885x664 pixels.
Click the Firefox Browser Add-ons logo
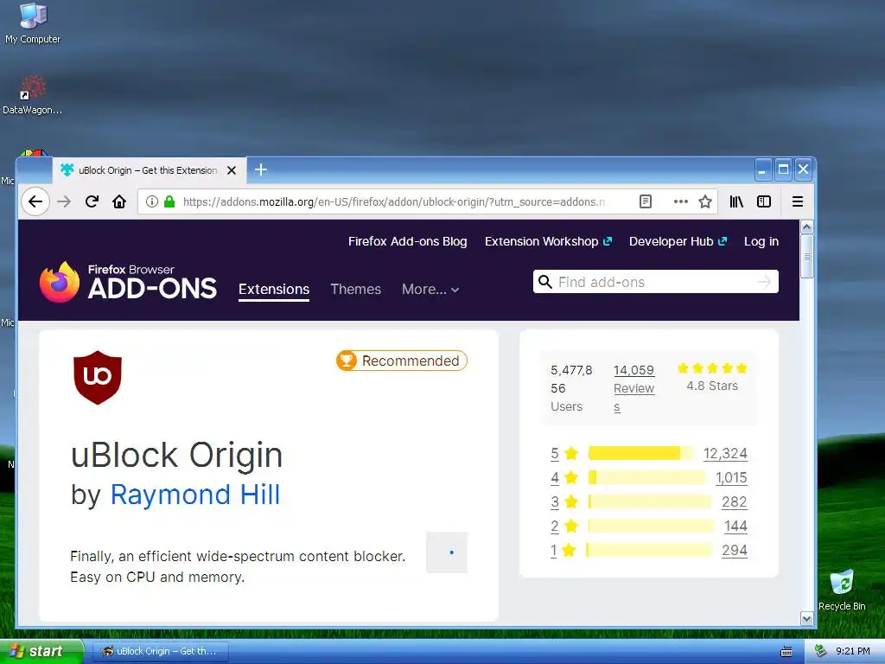(128, 282)
